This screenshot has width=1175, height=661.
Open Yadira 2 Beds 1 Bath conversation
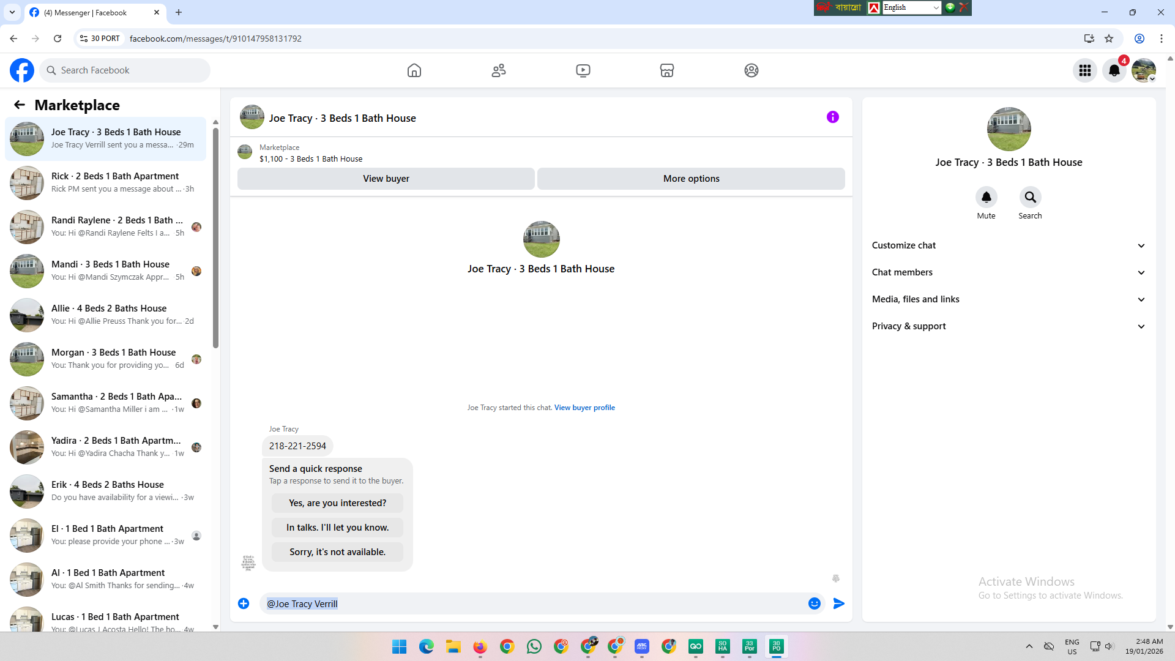coord(106,447)
